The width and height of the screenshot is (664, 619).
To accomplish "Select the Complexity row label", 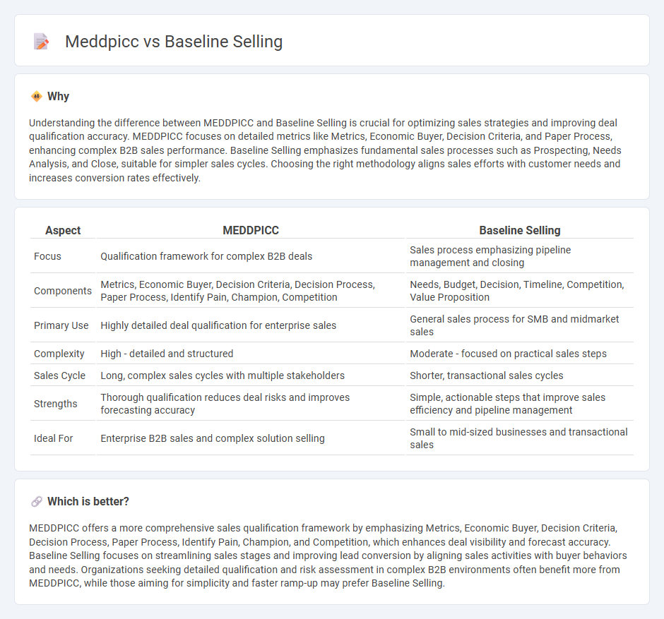I will pos(59,354).
